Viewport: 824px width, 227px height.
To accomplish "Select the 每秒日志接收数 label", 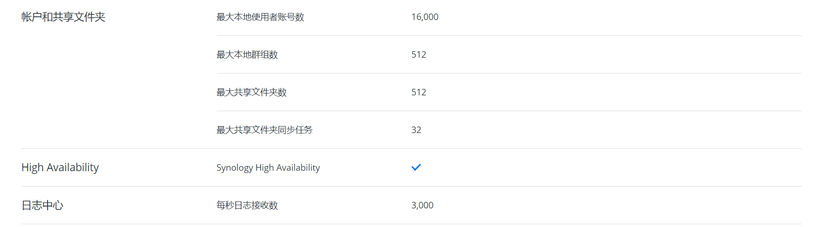I will pos(247,206).
